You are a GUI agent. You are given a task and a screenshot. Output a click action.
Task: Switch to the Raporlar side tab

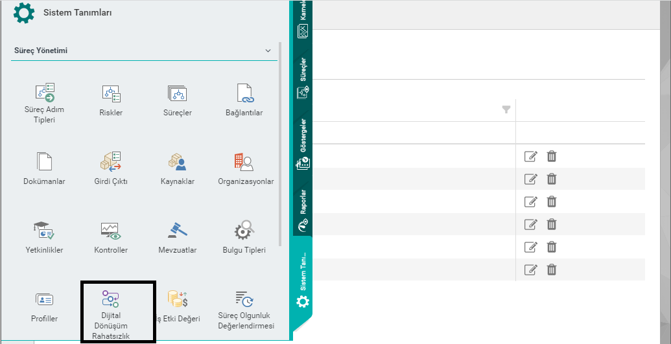[303, 211]
